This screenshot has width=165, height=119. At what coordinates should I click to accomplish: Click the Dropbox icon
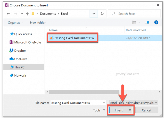11,51
